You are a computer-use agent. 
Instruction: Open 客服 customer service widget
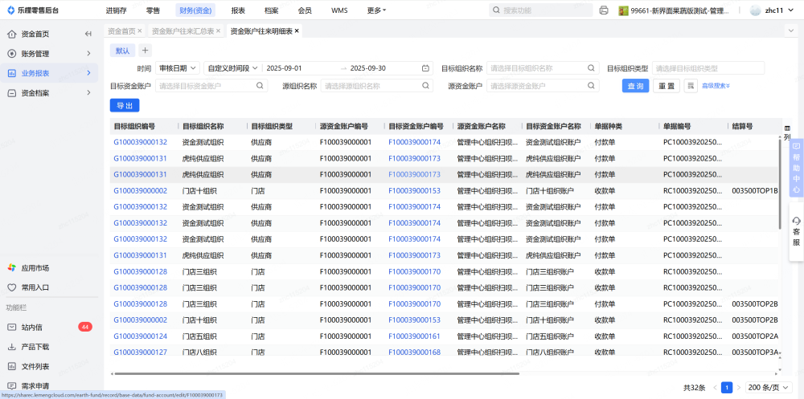point(796,231)
